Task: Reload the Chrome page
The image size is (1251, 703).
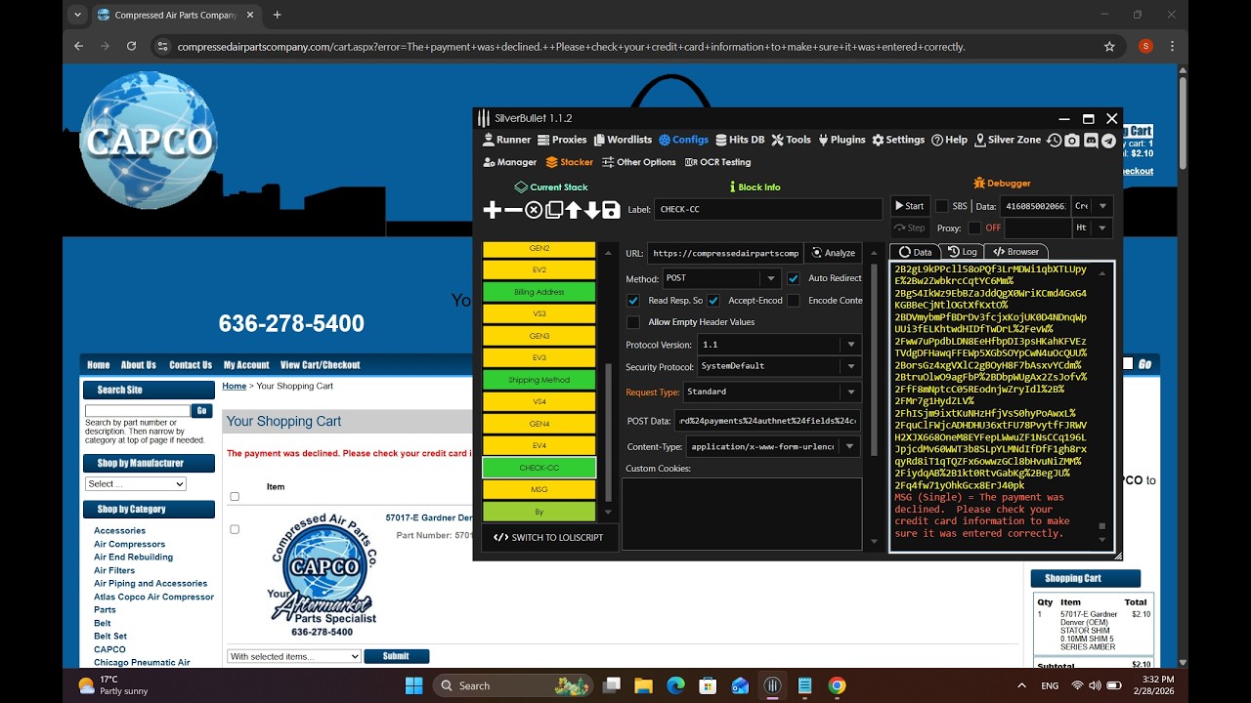Action: point(131,46)
